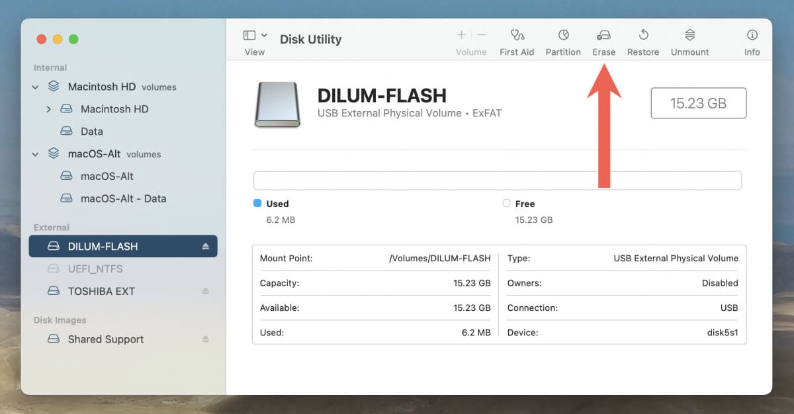Click the First Aid stethoscope icon

pos(517,35)
